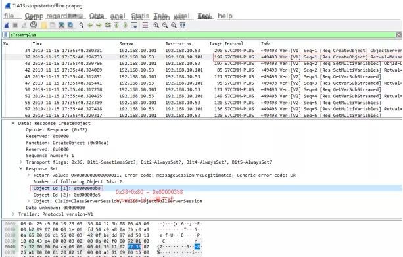Image resolution: width=403 pixels, height=257 pixels.
Task: Select packet 47 Res GetVarSubStreamed row
Action: coord(202,83)
